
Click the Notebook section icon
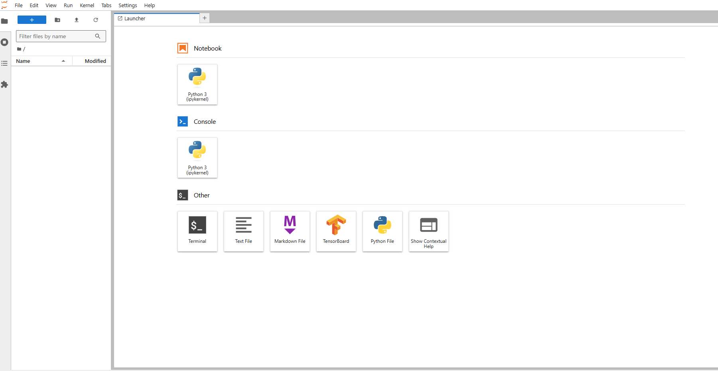[183, 48]
